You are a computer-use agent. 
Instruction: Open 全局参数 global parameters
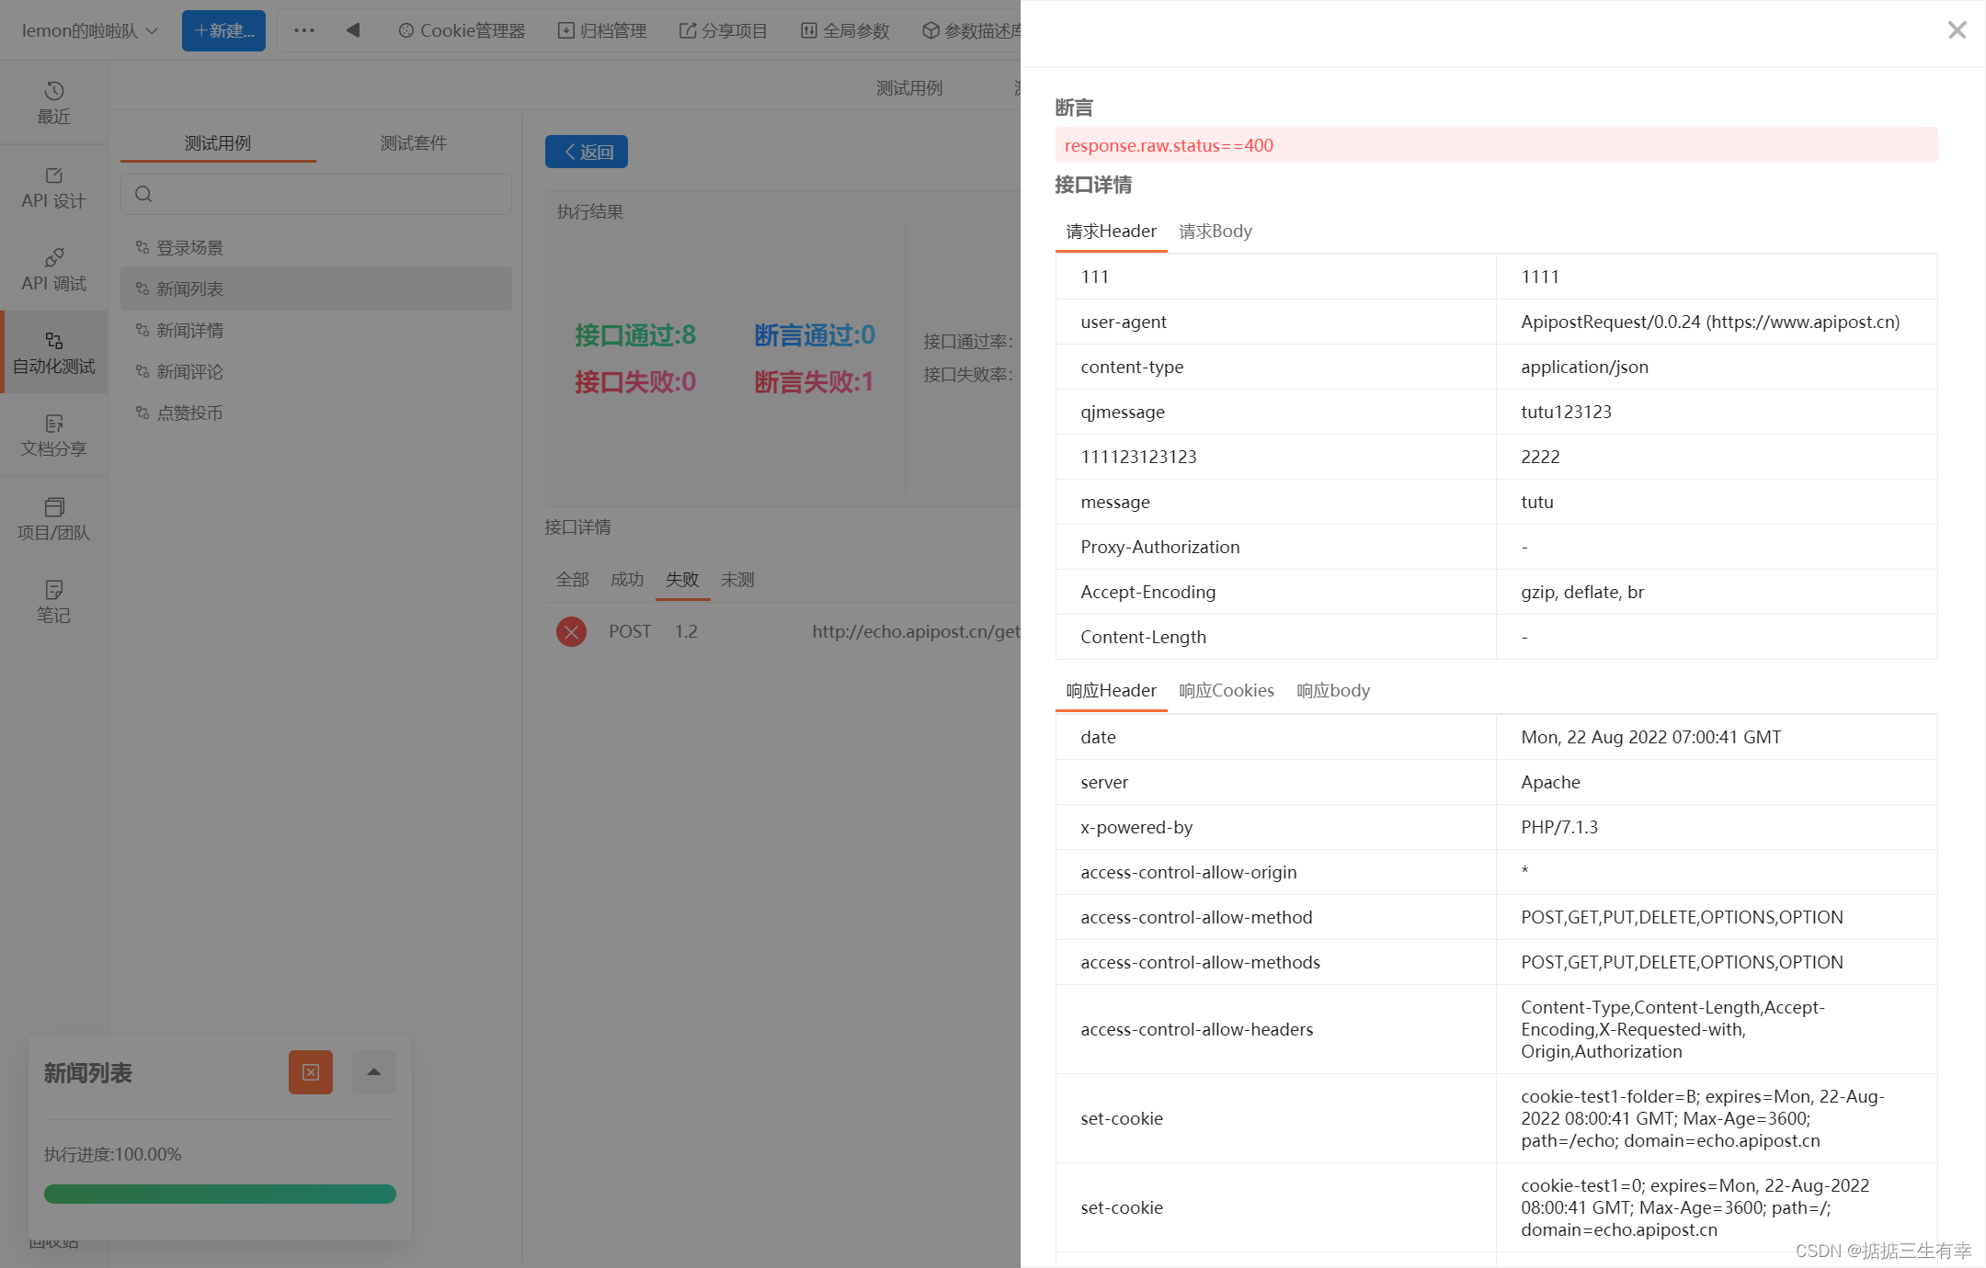[845, 30]
